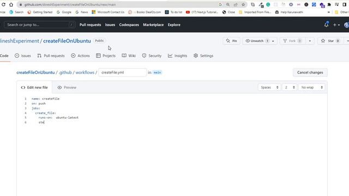
Task: Open the Google bookmark
Action: [x=64, y=12]
